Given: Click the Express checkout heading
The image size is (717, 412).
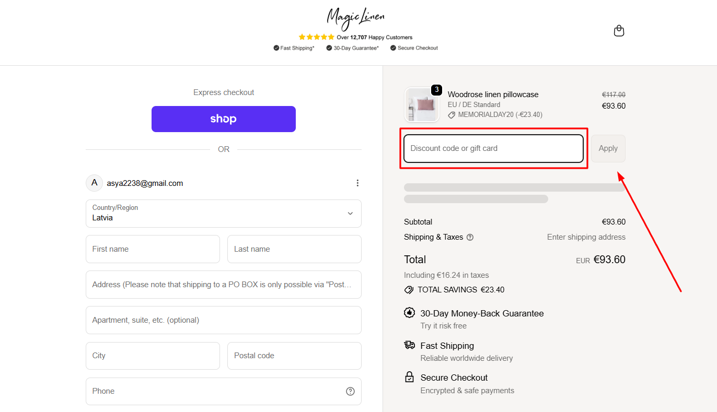Looking at the screenshot, I should click(x=224, y=92).
